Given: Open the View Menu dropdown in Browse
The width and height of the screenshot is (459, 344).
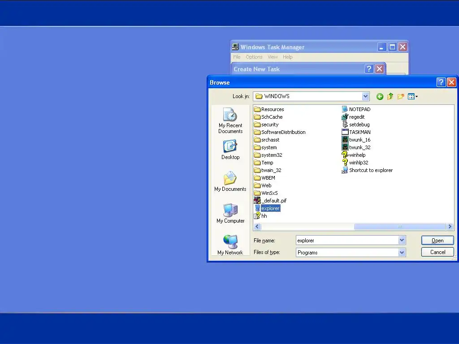Looking at the screenshot, I should click(413, 97).
